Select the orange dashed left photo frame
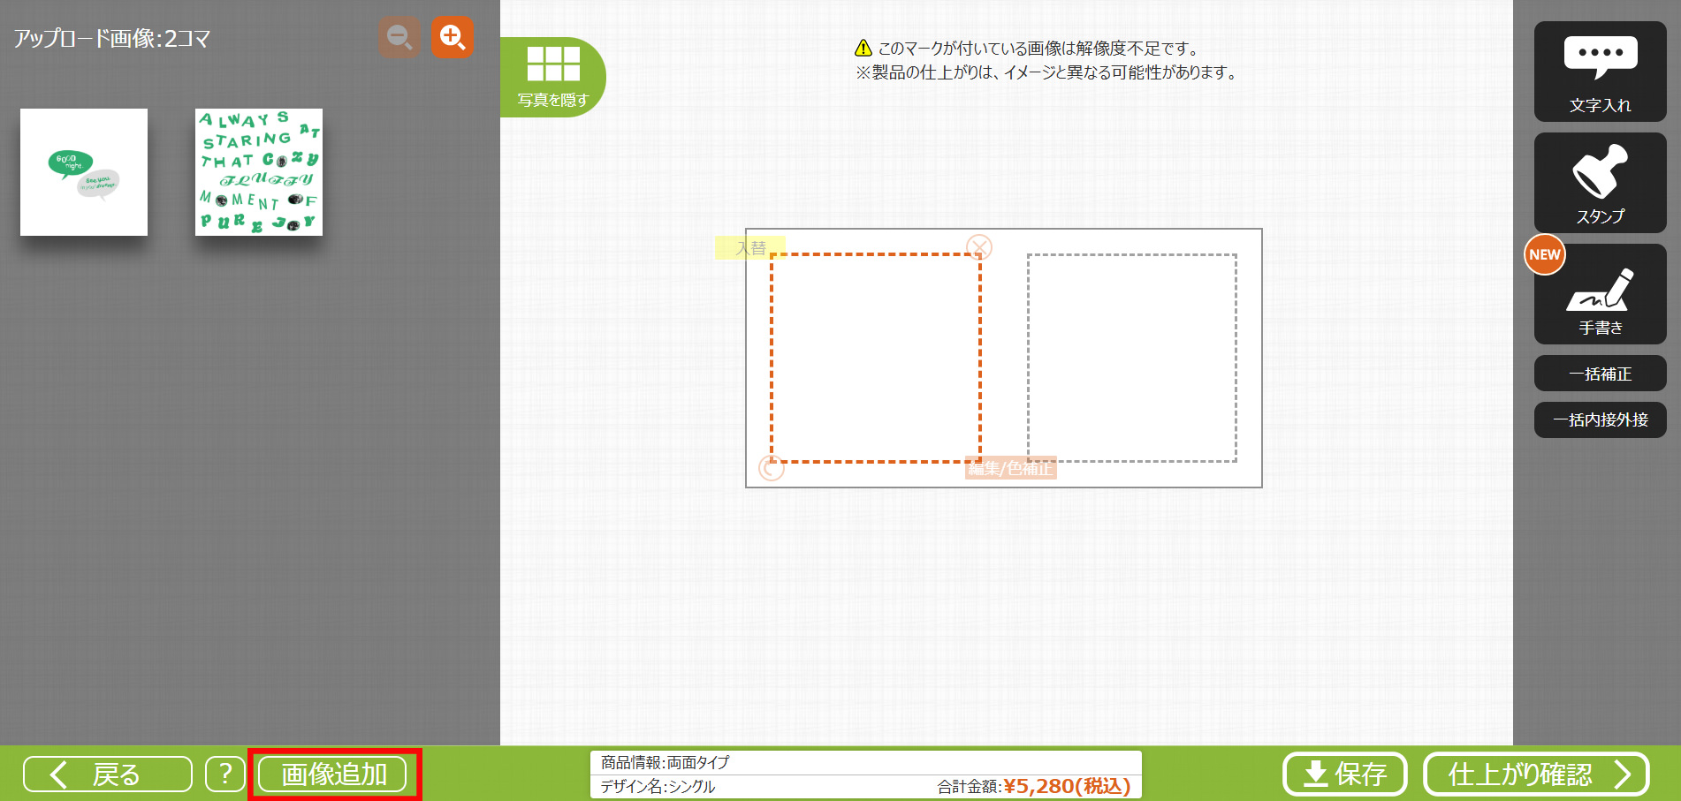This screenshot has height=801, width=1681. click(876, 358)
